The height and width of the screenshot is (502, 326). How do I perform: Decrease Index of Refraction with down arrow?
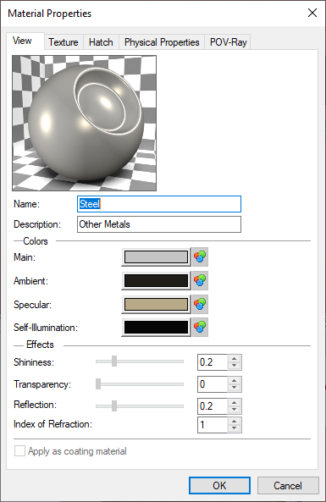[x=235, y=428]
